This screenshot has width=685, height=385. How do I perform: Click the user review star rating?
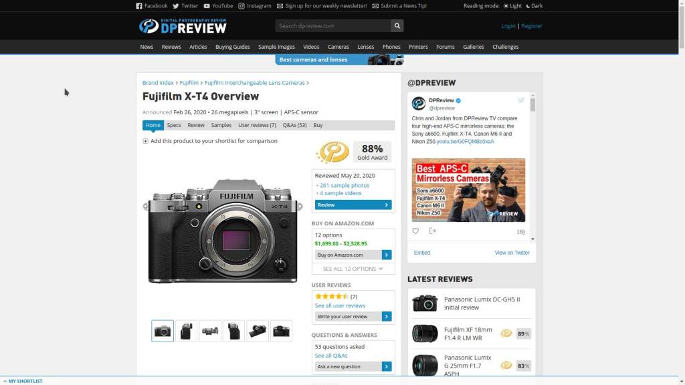coord(332,296)
